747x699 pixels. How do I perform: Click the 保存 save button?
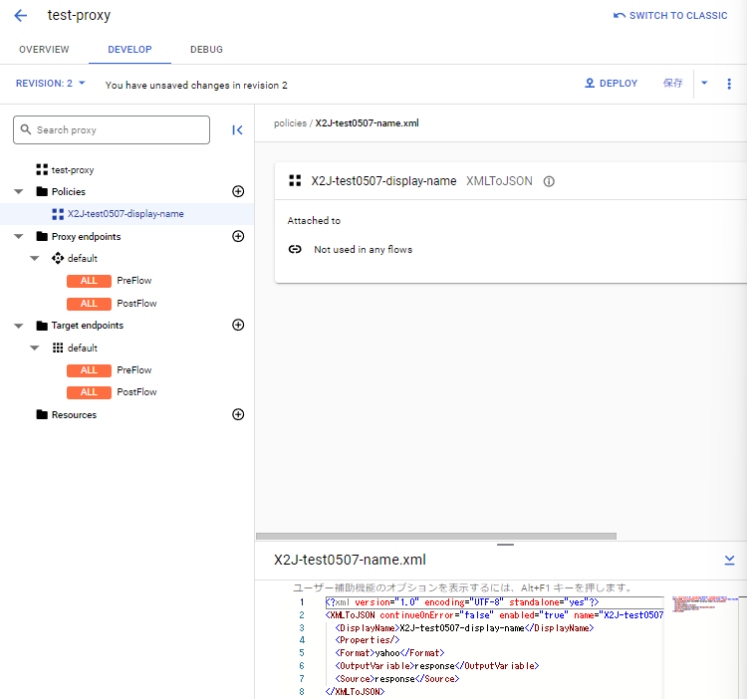672,84
